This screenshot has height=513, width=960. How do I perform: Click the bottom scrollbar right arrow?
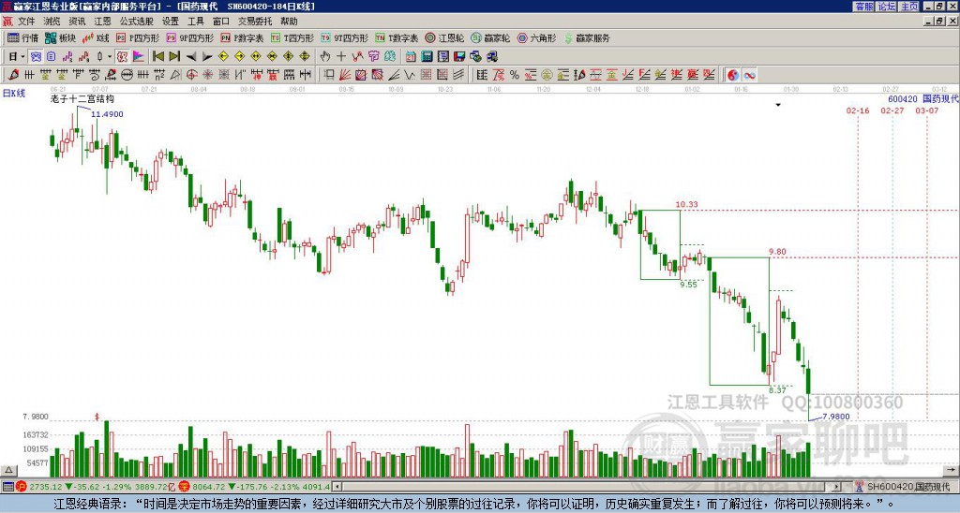click(x=837, y=487)
